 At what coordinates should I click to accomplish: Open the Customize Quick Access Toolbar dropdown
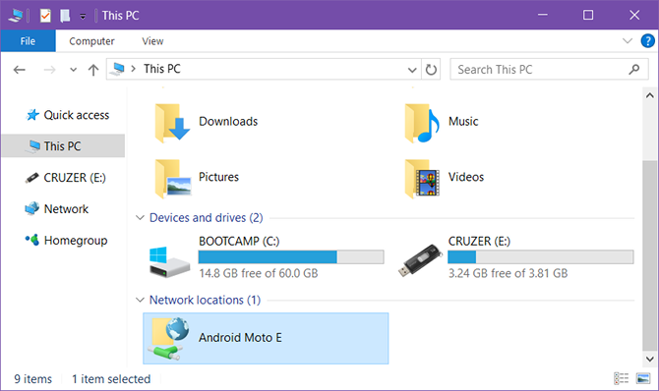[x=83, y=17]
